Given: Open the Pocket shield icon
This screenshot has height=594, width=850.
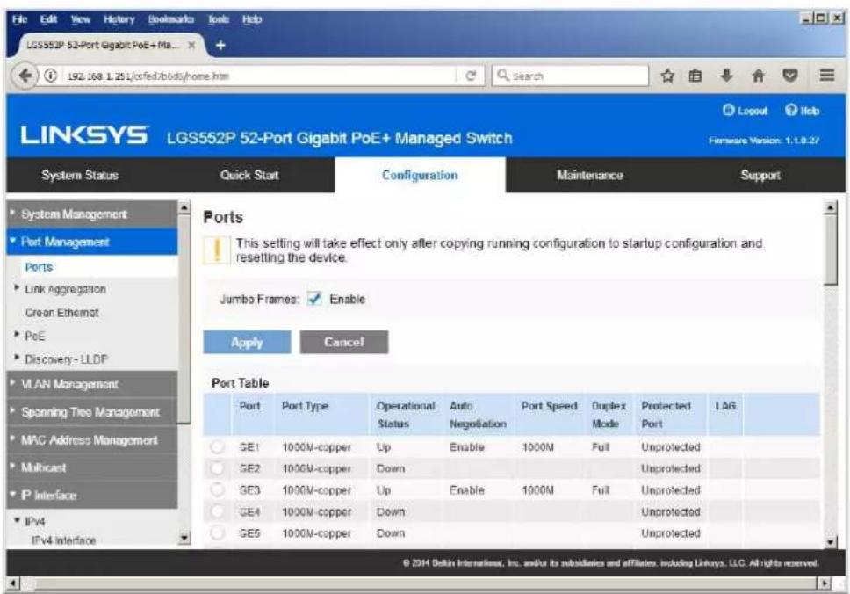Looking at the screenshot, I should point(789,76).
